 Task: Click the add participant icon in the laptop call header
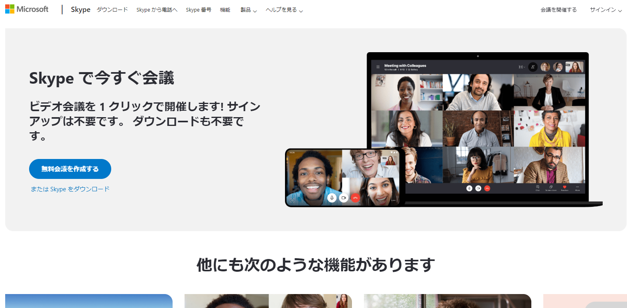click(x=533, y=67)
